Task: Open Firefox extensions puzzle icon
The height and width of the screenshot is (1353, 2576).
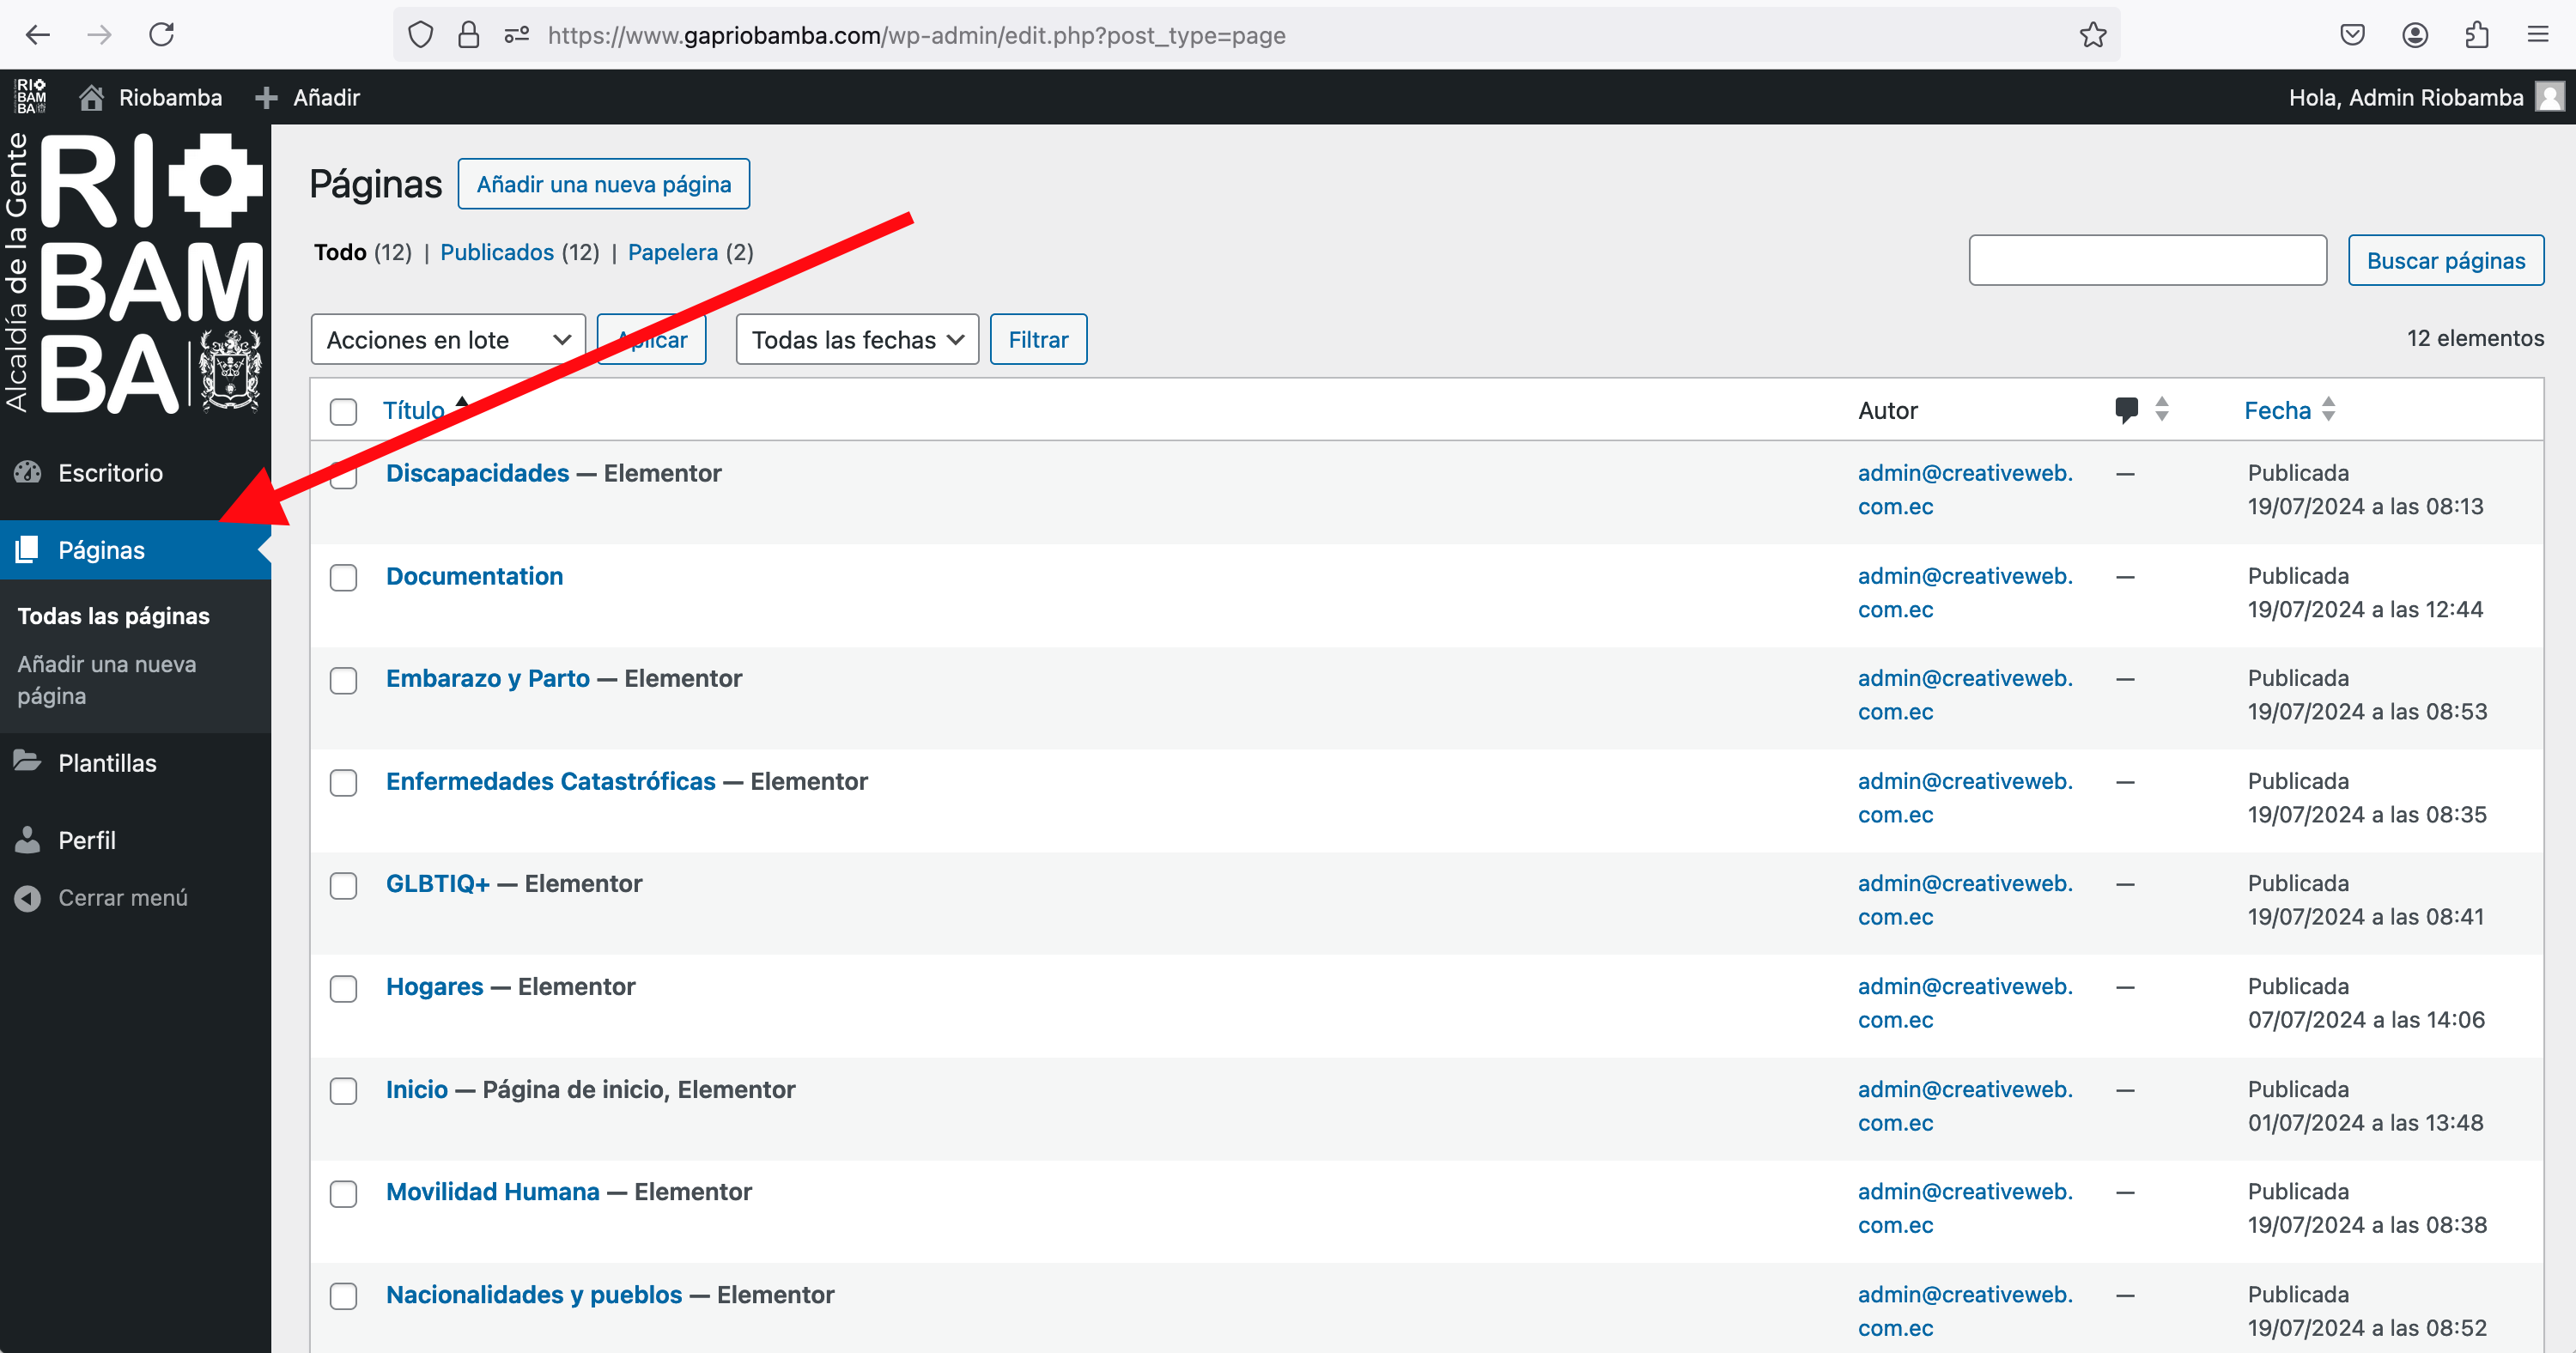Action: tap(2476, 35)
